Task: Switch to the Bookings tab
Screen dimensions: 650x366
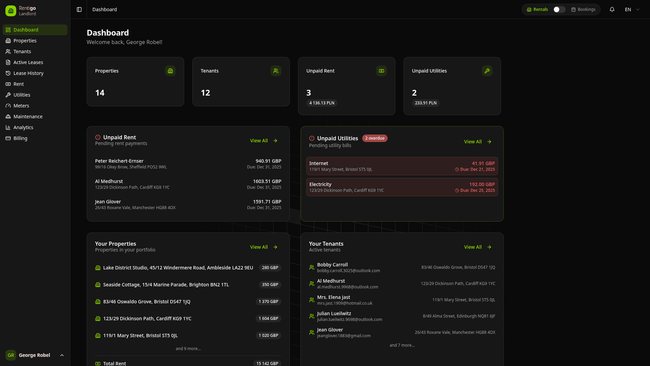Action: (x=583, y=9)
